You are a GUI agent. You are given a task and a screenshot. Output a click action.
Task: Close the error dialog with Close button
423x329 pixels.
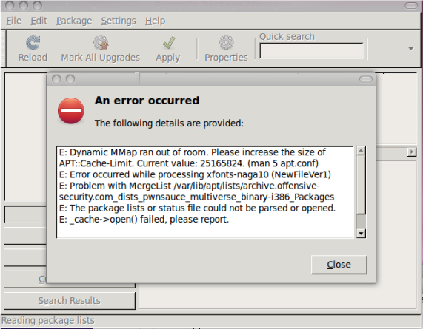[x=339, y=265]
